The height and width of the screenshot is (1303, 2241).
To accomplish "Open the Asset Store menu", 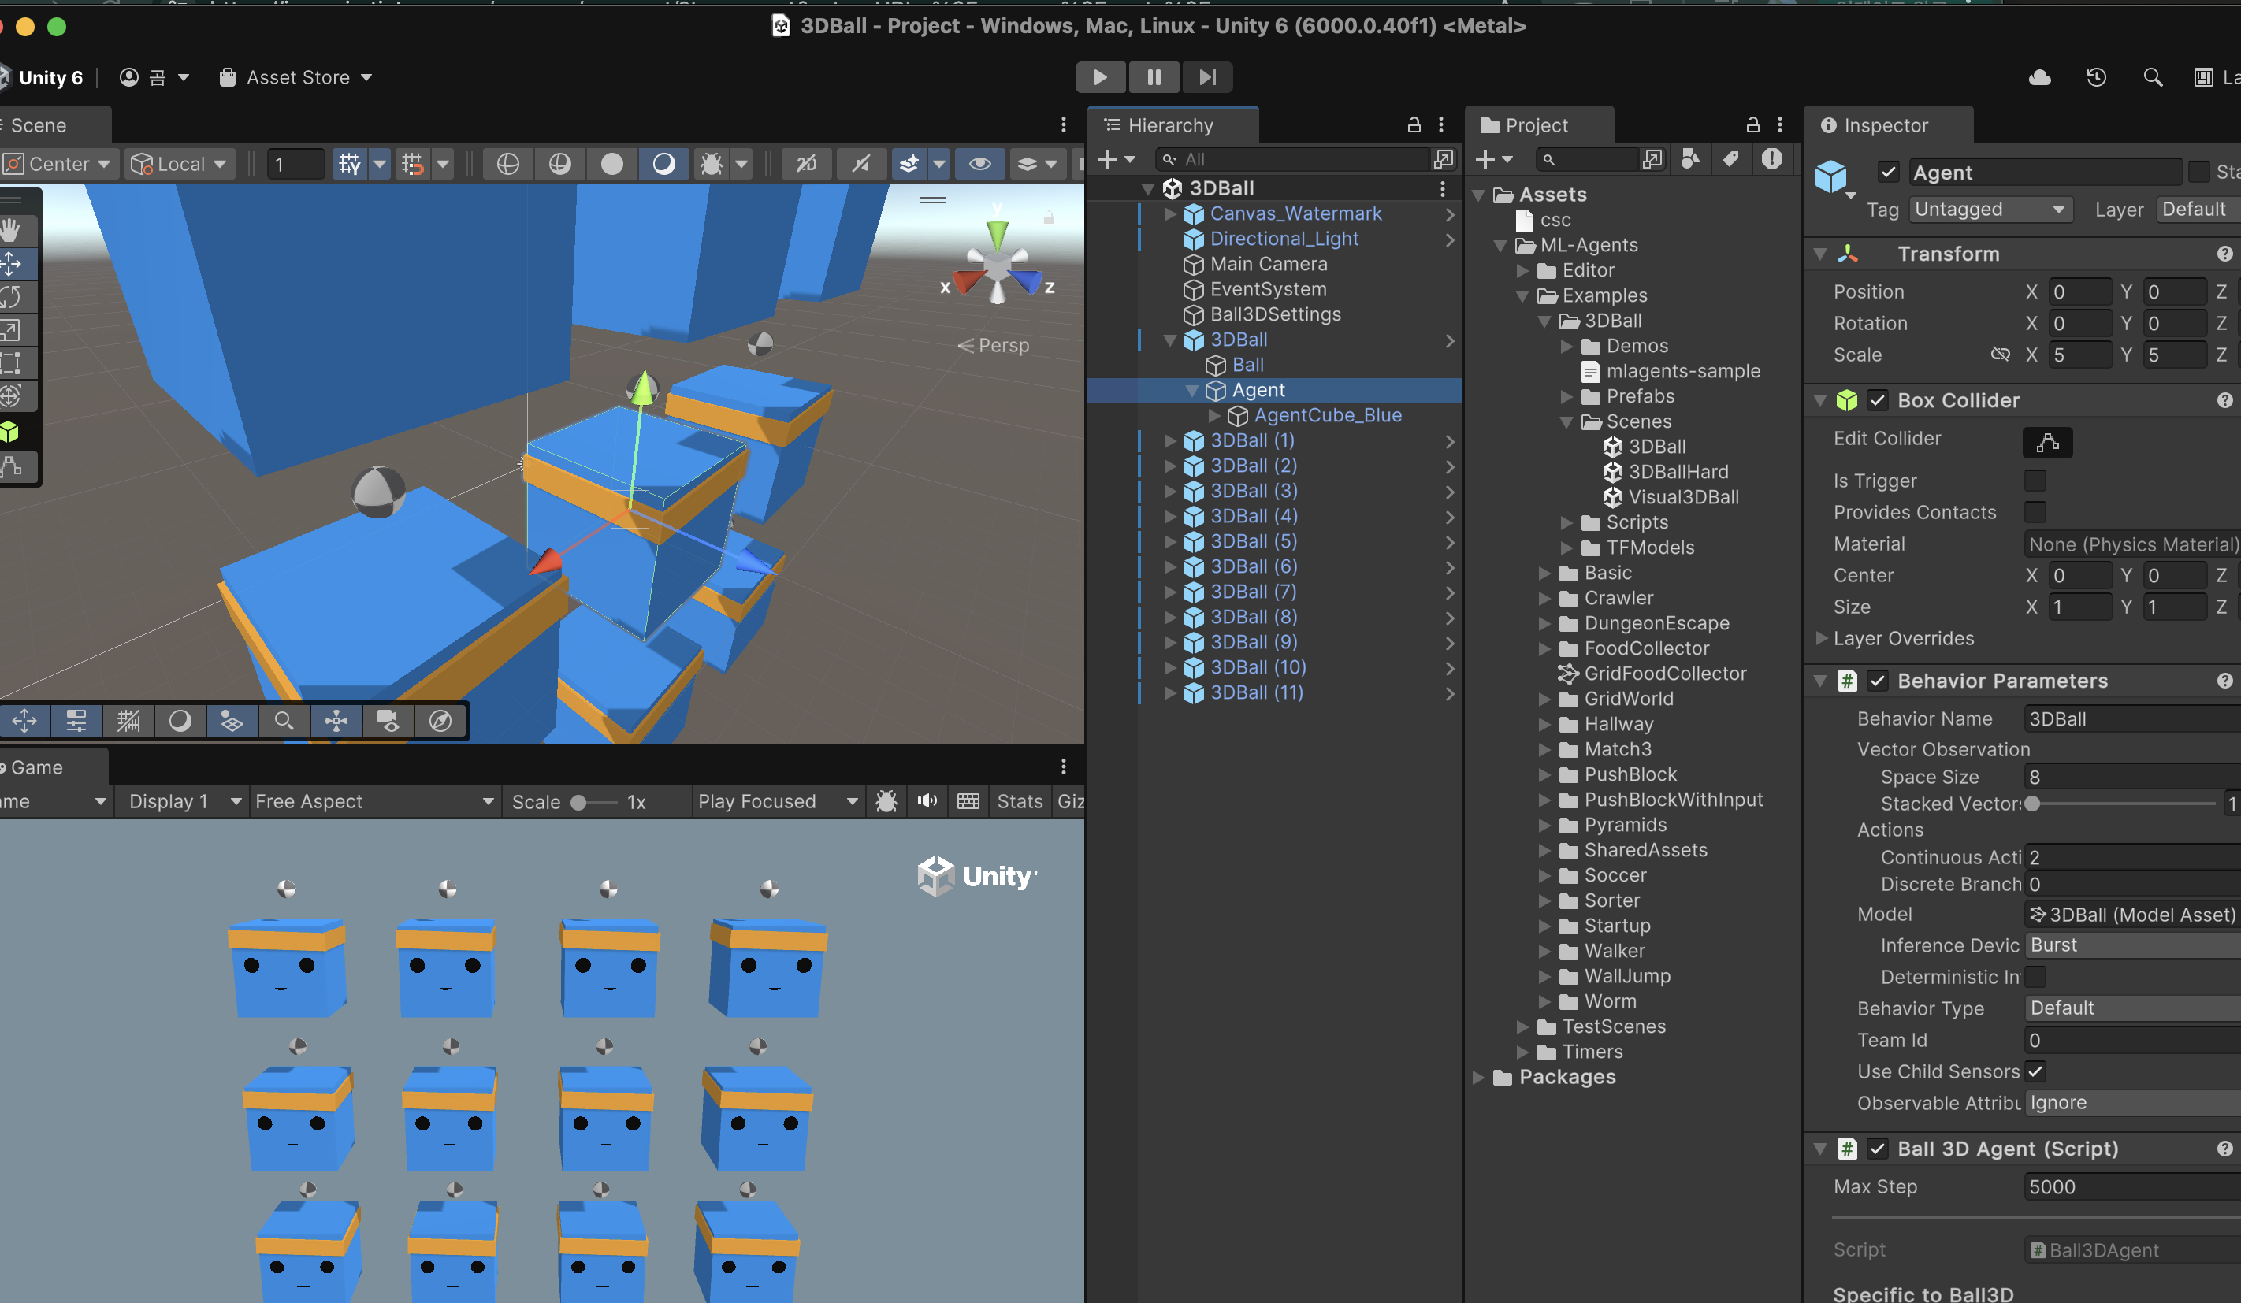I will click(296, 77).
